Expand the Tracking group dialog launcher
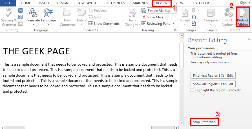 176,30
